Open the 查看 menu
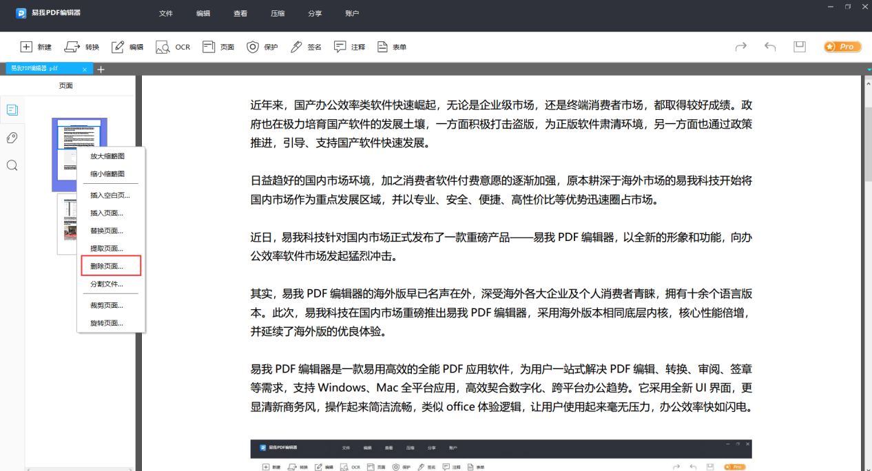 pyautogui.click(x=240, y=13)
